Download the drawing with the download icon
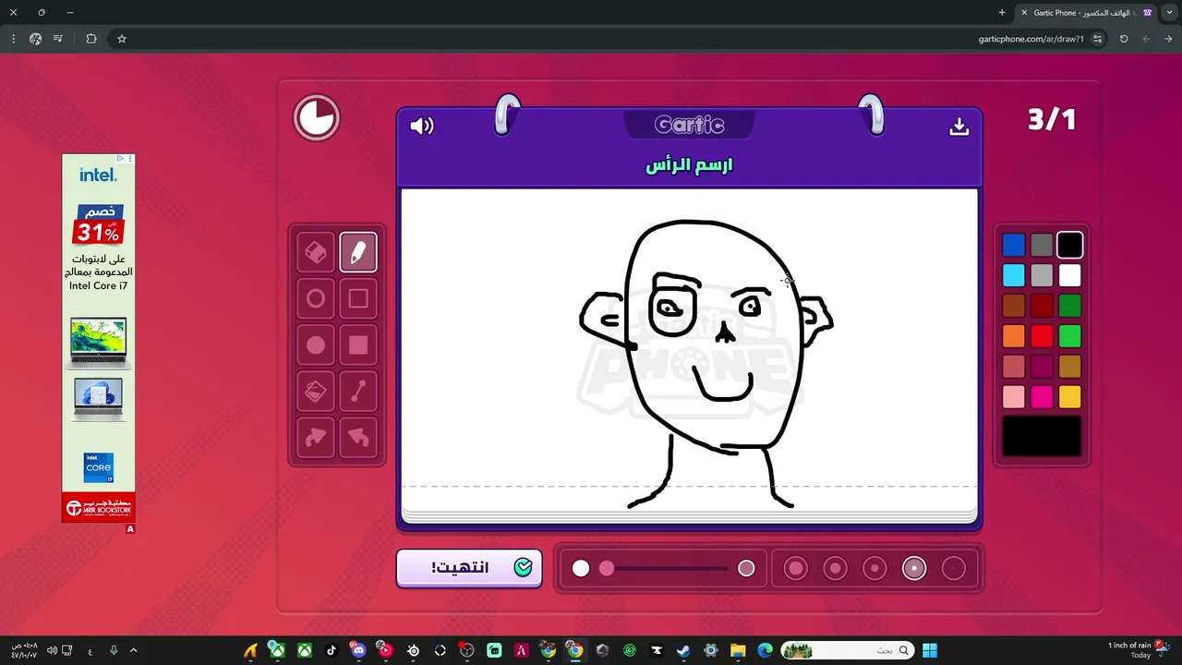The image size is (1182, 665). click(x=959, y=127)
